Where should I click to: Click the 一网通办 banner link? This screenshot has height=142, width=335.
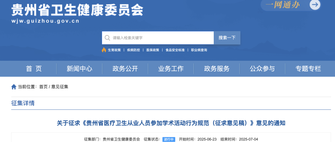pos(282,5)
